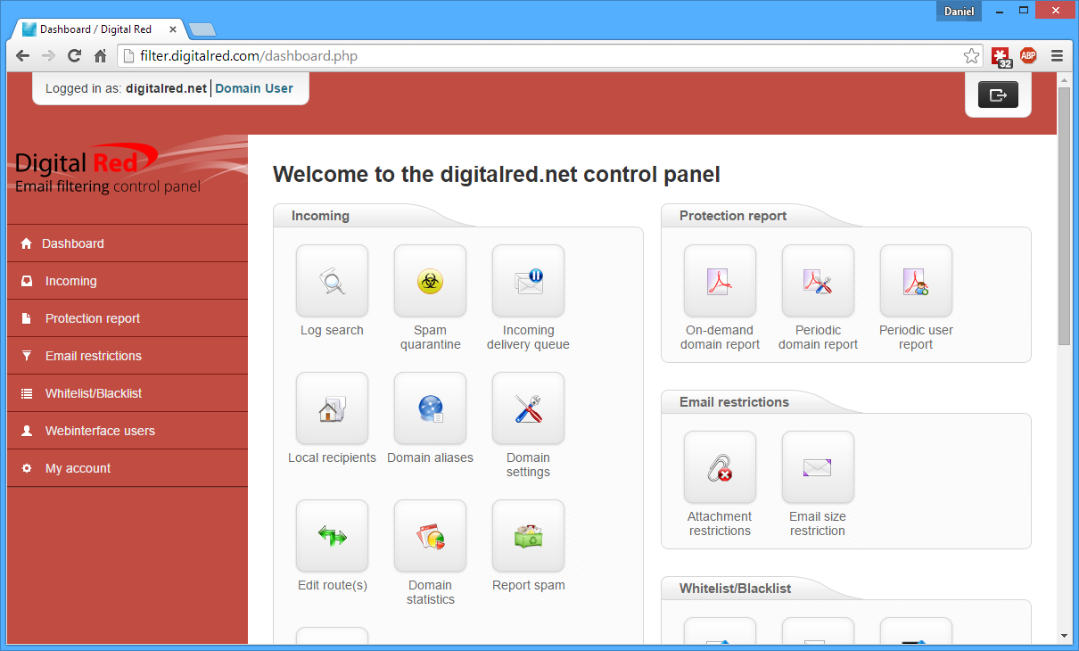Select Email restrictions in sidebar
This screenshot has width=1079, height=651.
pos(128,356)
